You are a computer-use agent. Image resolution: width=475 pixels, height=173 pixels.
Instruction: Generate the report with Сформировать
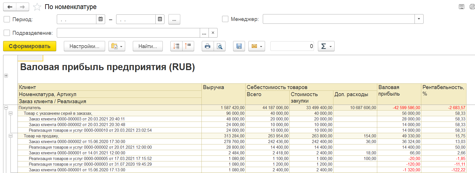click(x=30, y=46)
